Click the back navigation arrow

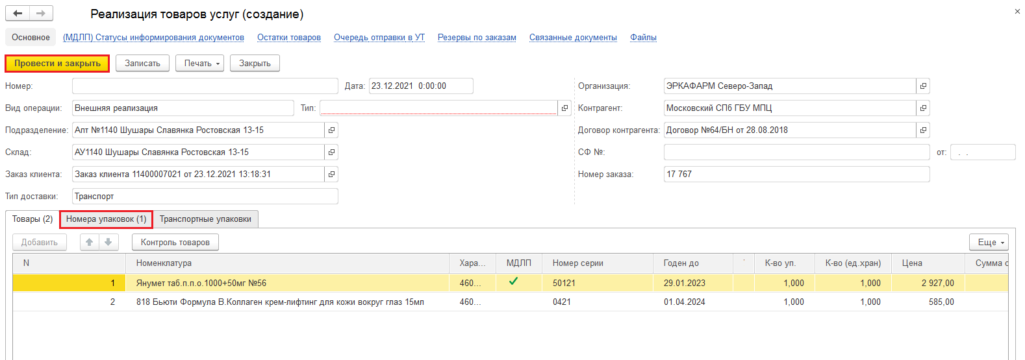coord(18,13)
